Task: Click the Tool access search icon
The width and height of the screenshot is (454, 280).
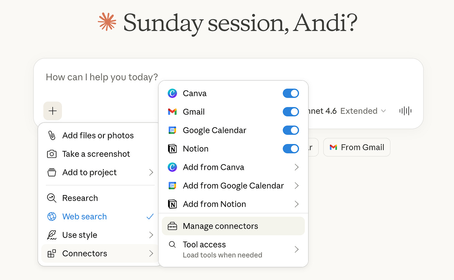Action: point(172,245)
